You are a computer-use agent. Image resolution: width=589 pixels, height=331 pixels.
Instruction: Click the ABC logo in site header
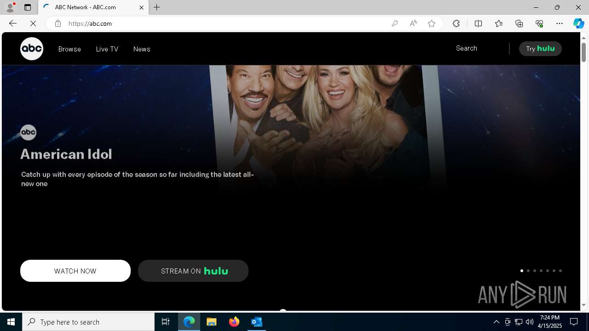(x=32, y=48)
